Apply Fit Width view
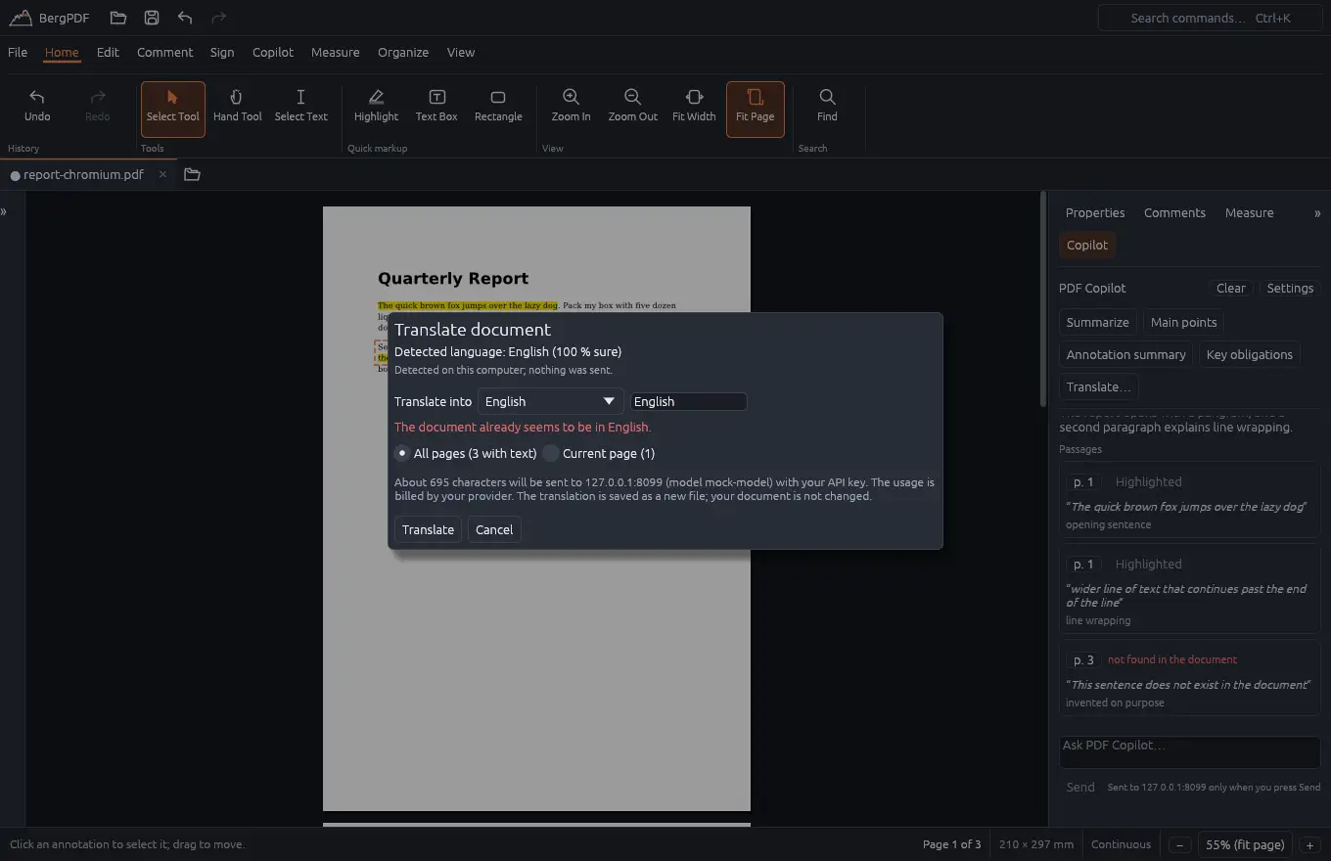This screenshot has height=861, width=1331. 694,109
